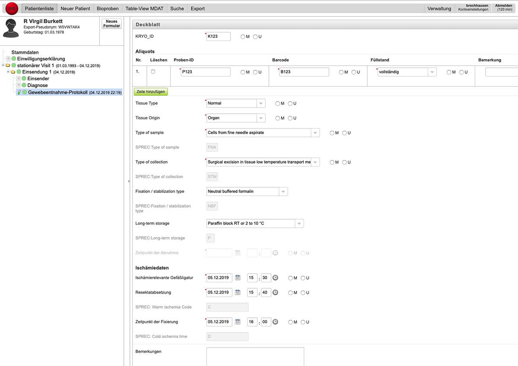Click into the Bemerkungen text area

255,357
